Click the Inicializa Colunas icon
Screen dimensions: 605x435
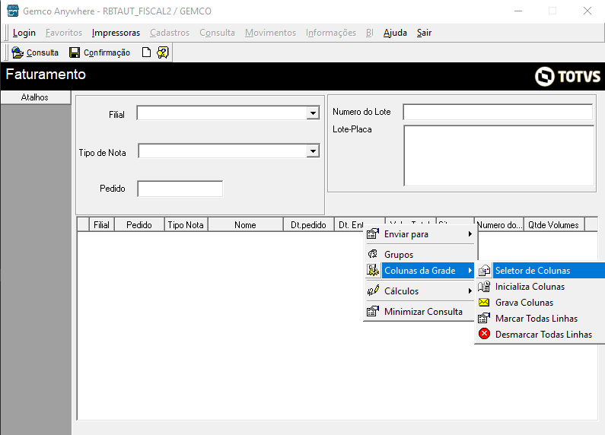coord(484,287)
